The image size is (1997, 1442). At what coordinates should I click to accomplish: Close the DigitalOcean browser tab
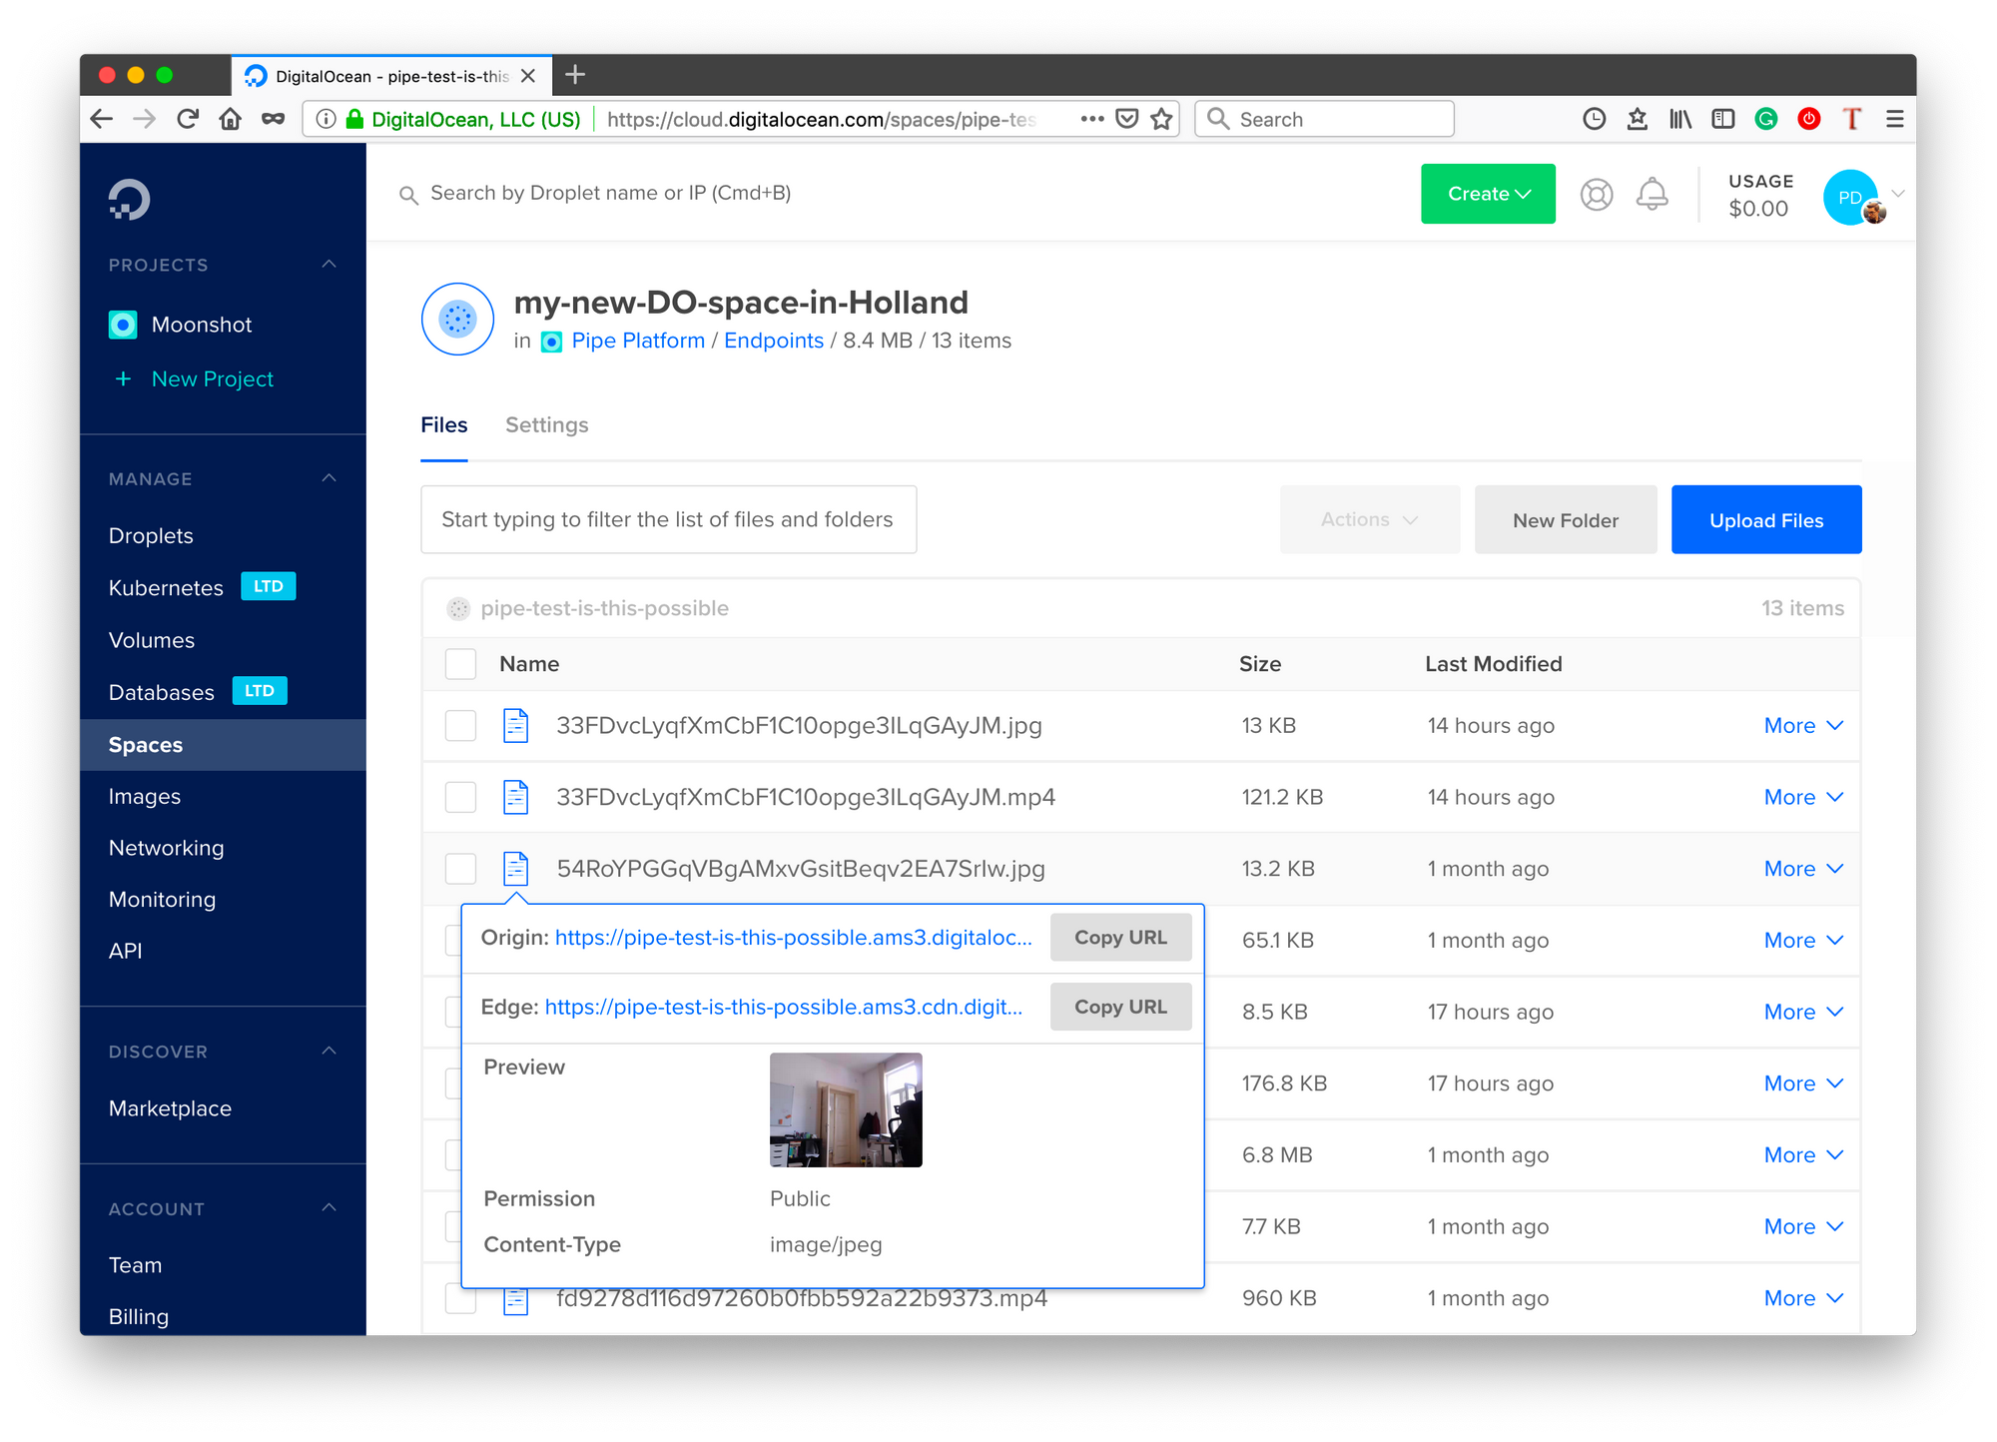click(528, 76)
